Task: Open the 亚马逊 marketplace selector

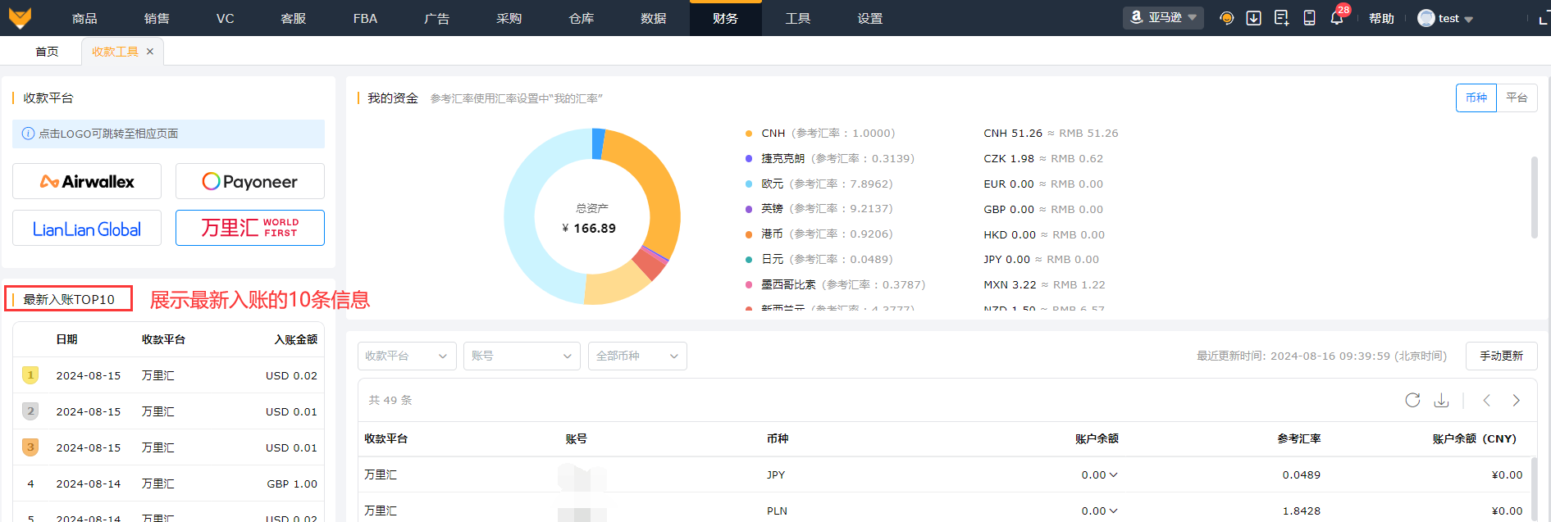Action: coord(1163,17)
